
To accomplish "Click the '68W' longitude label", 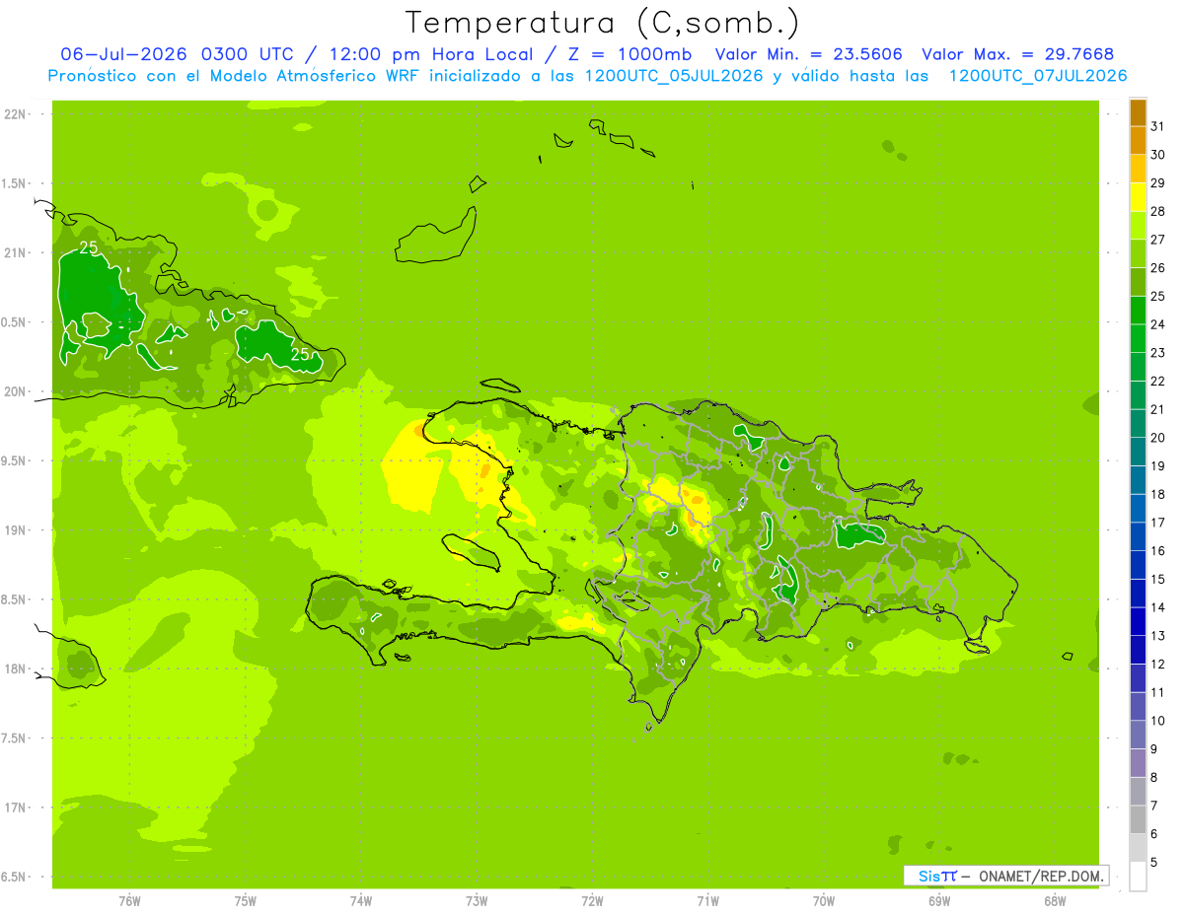I will tap(1055, 901).
